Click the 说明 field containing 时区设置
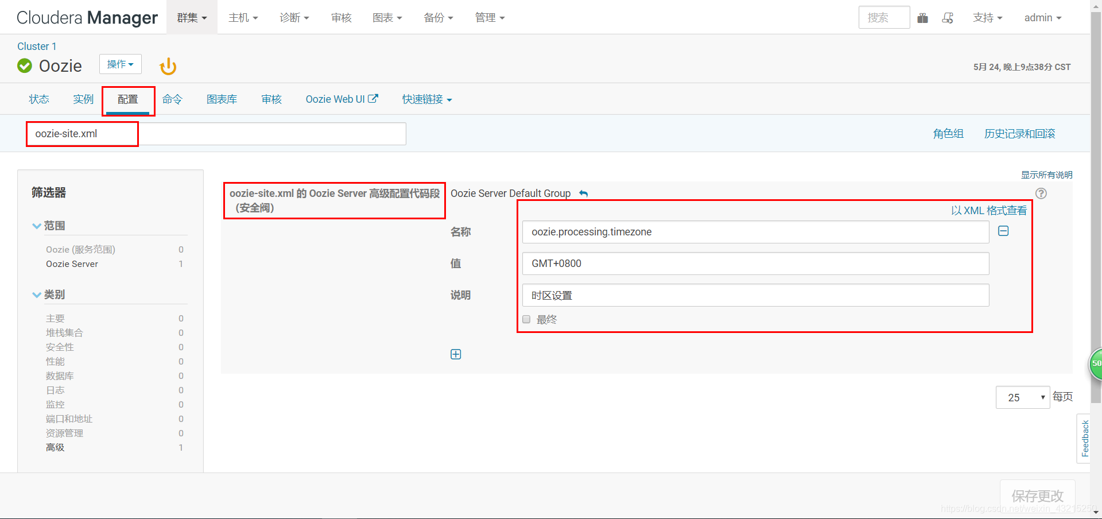The image size is (1102, 519). tap(755, 295)
